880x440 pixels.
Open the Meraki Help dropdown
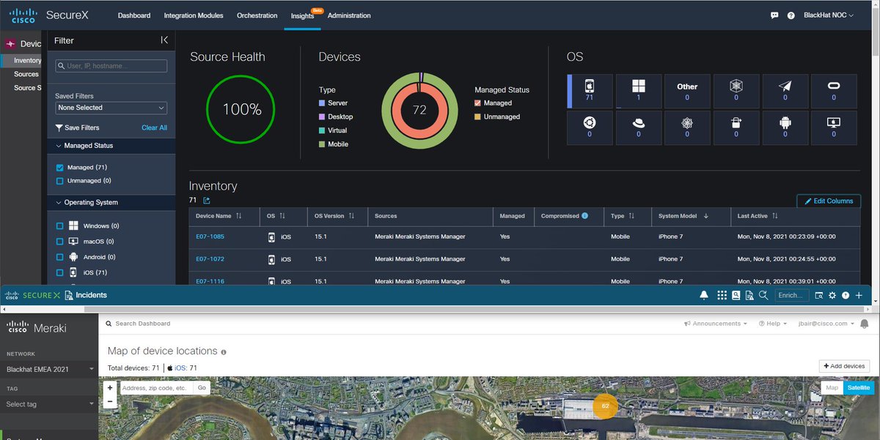point(772,324)
